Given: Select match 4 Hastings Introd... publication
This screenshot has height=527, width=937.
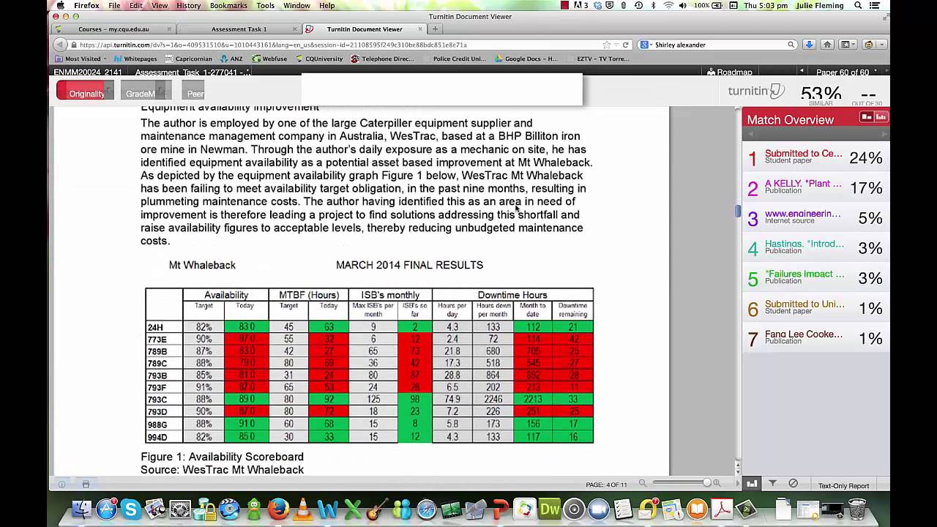Looking at the screenshot, I should 815,247.
